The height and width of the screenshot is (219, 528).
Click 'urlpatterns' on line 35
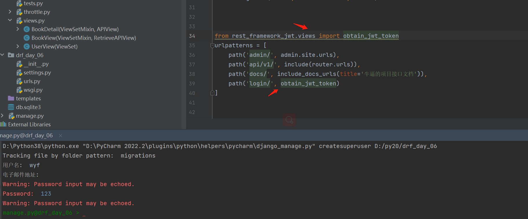click(x=234, y=45)
